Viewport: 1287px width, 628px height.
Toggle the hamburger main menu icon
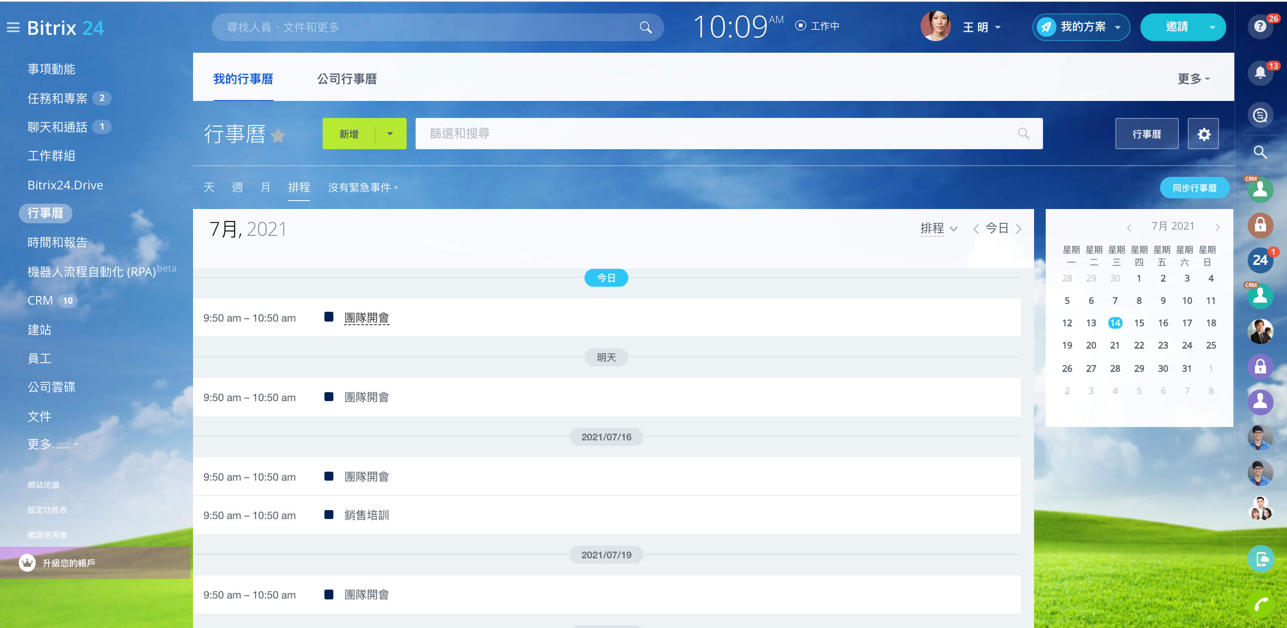pyautogui.click(x=13, y=27)
